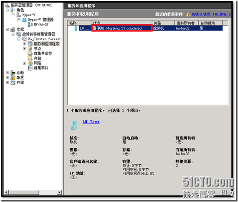Viewport: 238px width, 202px height.
Task: Click the 角色 (Roles) icon
Action: click(x=13, y=10)
